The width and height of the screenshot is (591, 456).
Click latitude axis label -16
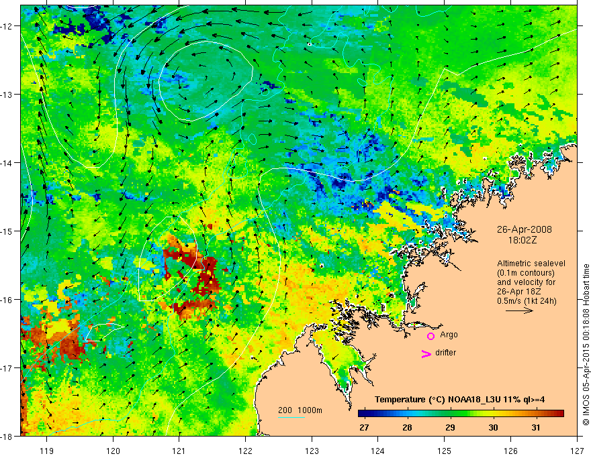tap(7, 300)
